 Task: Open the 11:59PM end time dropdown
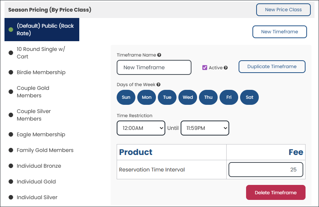point(205,128)
